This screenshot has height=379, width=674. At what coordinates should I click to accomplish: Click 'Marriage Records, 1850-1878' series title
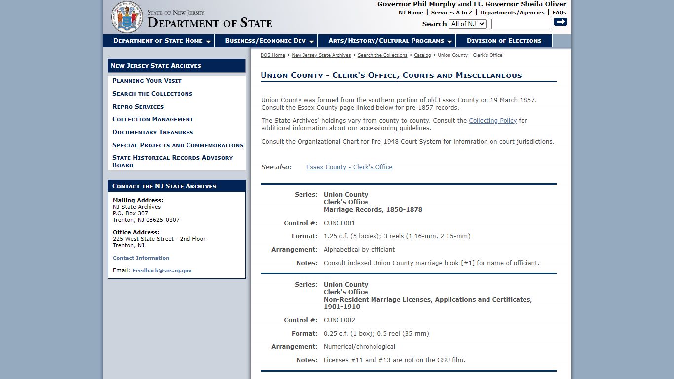pyautogui.click(x=373, y=210)
